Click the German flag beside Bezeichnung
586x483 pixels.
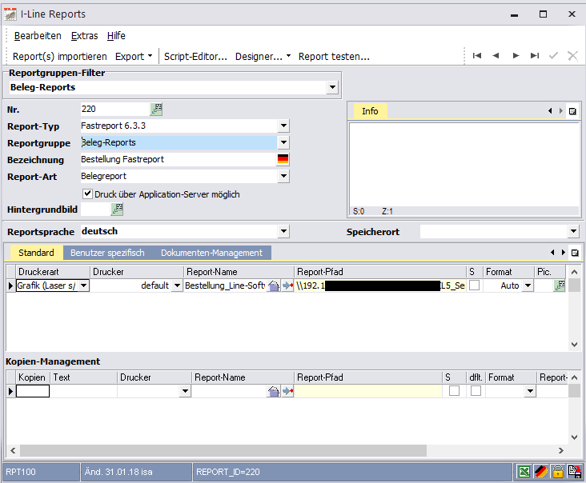click(283, 159)
